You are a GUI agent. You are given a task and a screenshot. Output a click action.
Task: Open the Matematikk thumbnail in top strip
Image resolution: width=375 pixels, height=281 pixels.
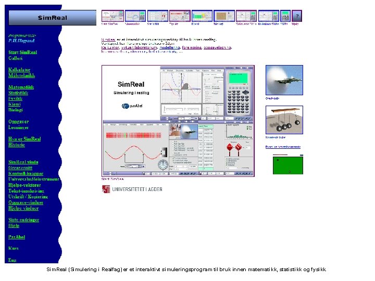135,16
